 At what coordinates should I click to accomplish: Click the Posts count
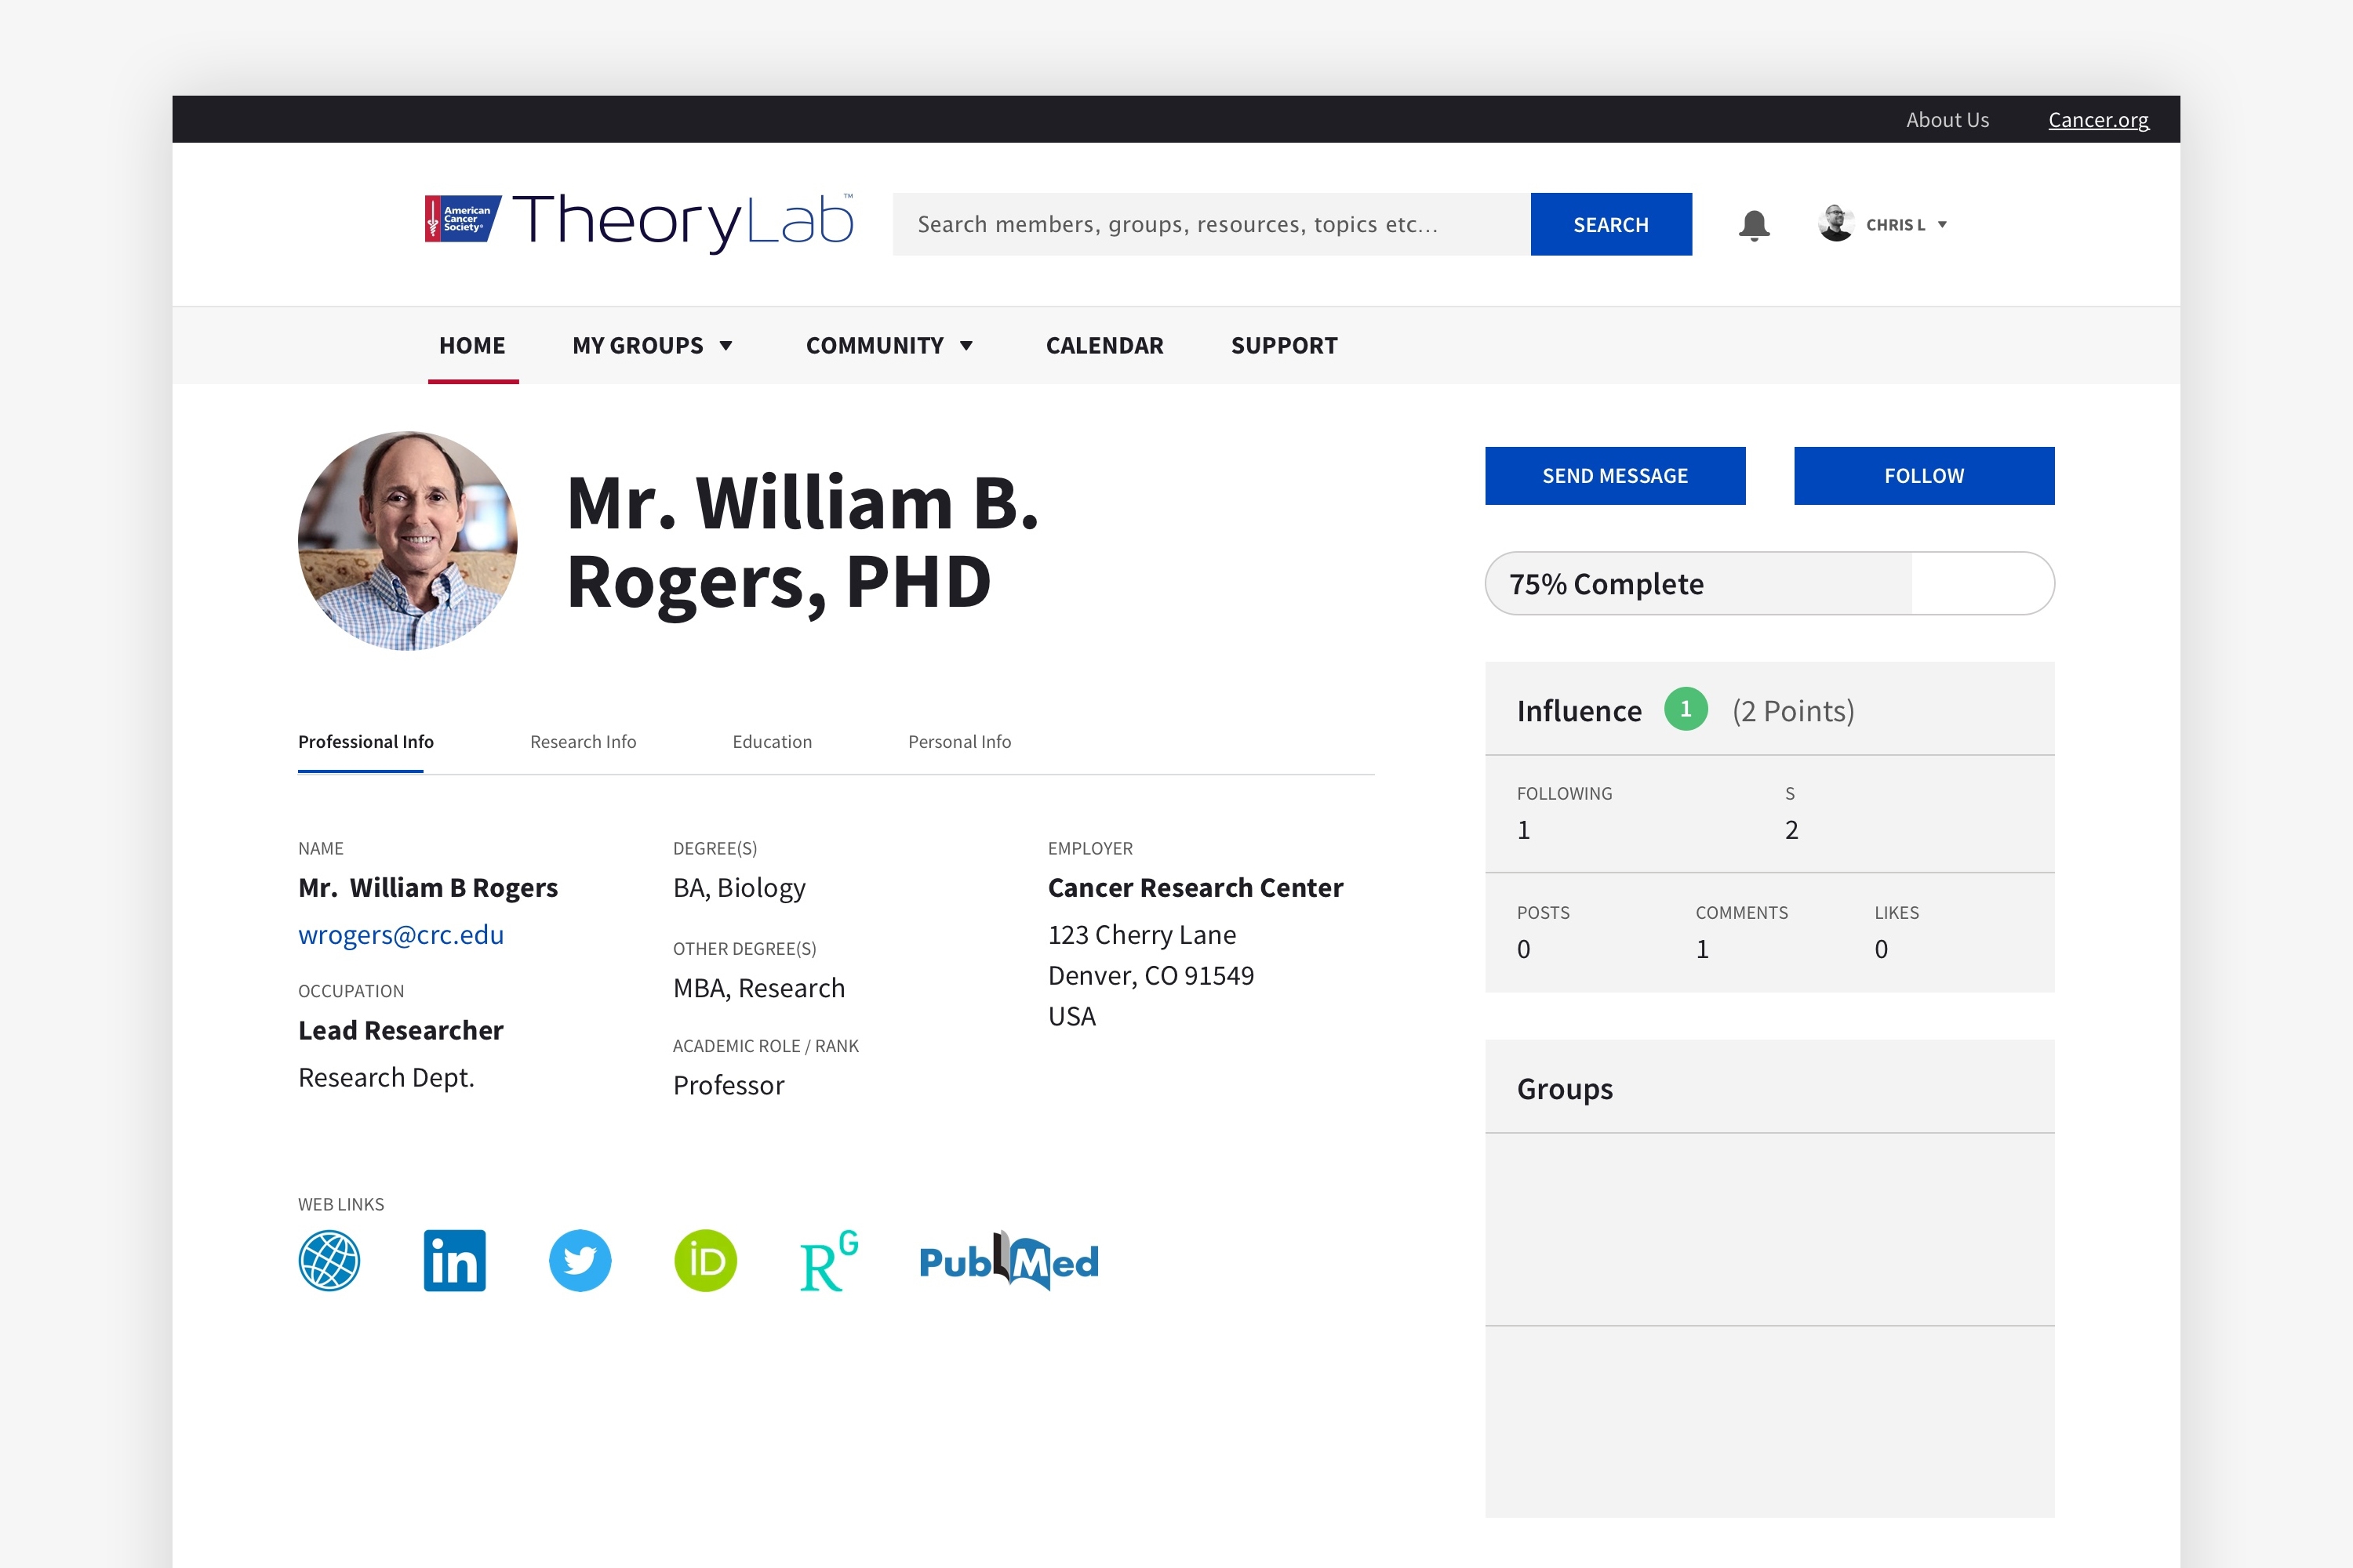[1524, 949]
